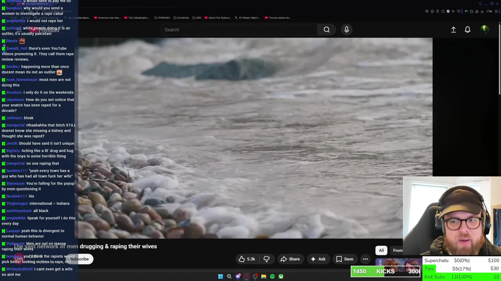The height and width of the screenshot is (281, 501).
Task: Activate voice search microphone icon
Action: point(346,30)
